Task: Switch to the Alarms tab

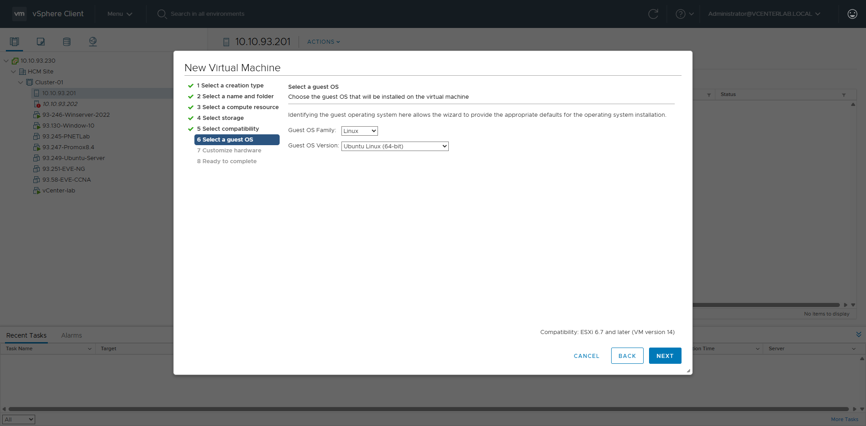Action: point(71,335)
